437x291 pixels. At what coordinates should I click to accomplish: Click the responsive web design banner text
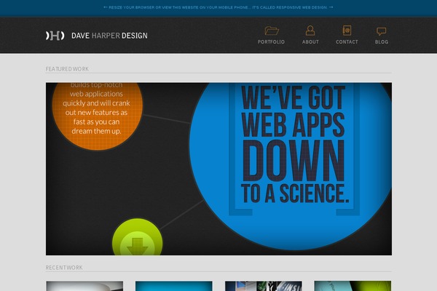(x=219, y=7)
